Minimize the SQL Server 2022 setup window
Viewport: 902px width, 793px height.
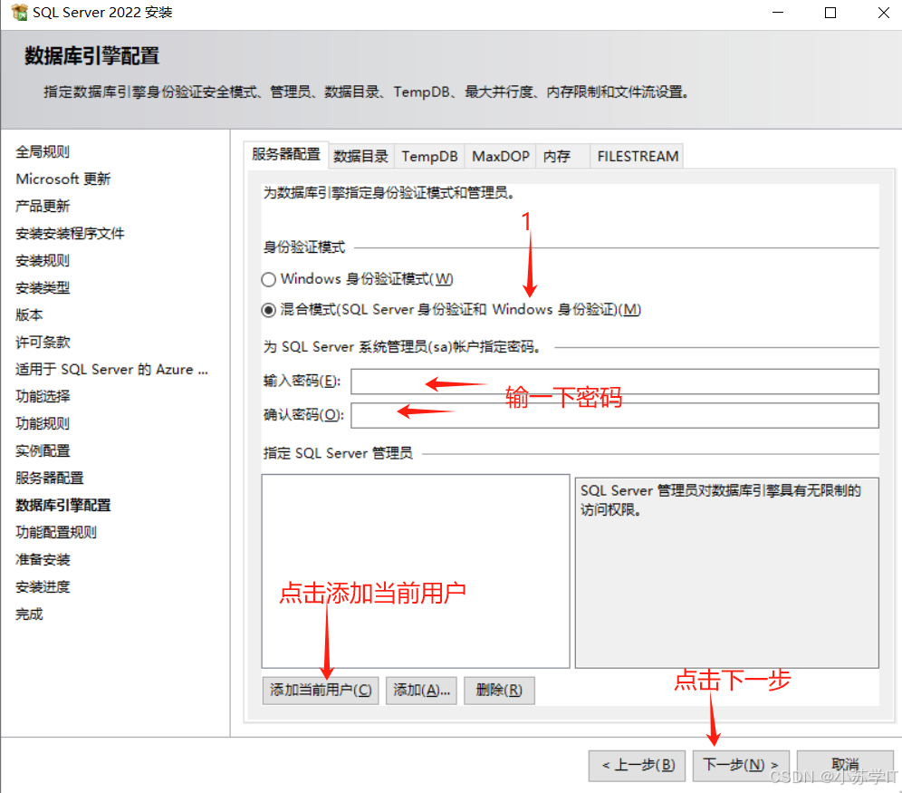click(x=778, y=13)
